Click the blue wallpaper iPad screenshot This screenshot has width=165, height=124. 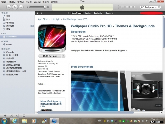click(95, 91)
